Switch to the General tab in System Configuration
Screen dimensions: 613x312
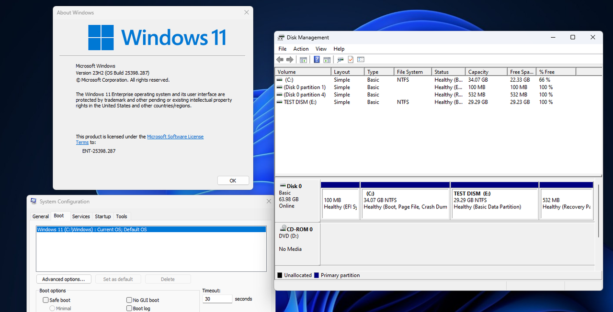click(41, 216)
